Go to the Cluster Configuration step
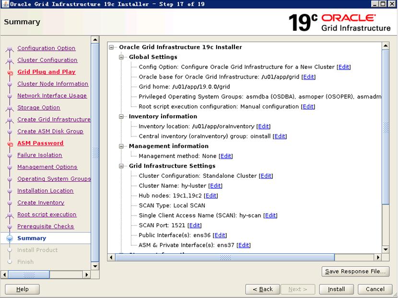This screenshot has height=298, width=398. (47, 60)
